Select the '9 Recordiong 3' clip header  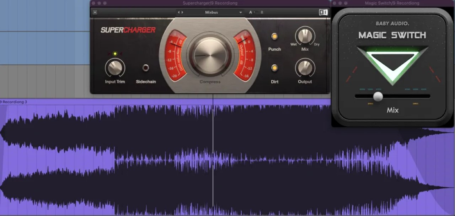227,102
